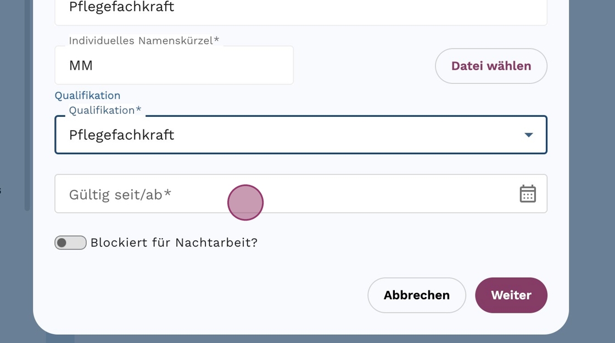Toggle the Blockiert für Nachtarbeit switch
This screenshot has width=615, height=343.
pos(70,243)
